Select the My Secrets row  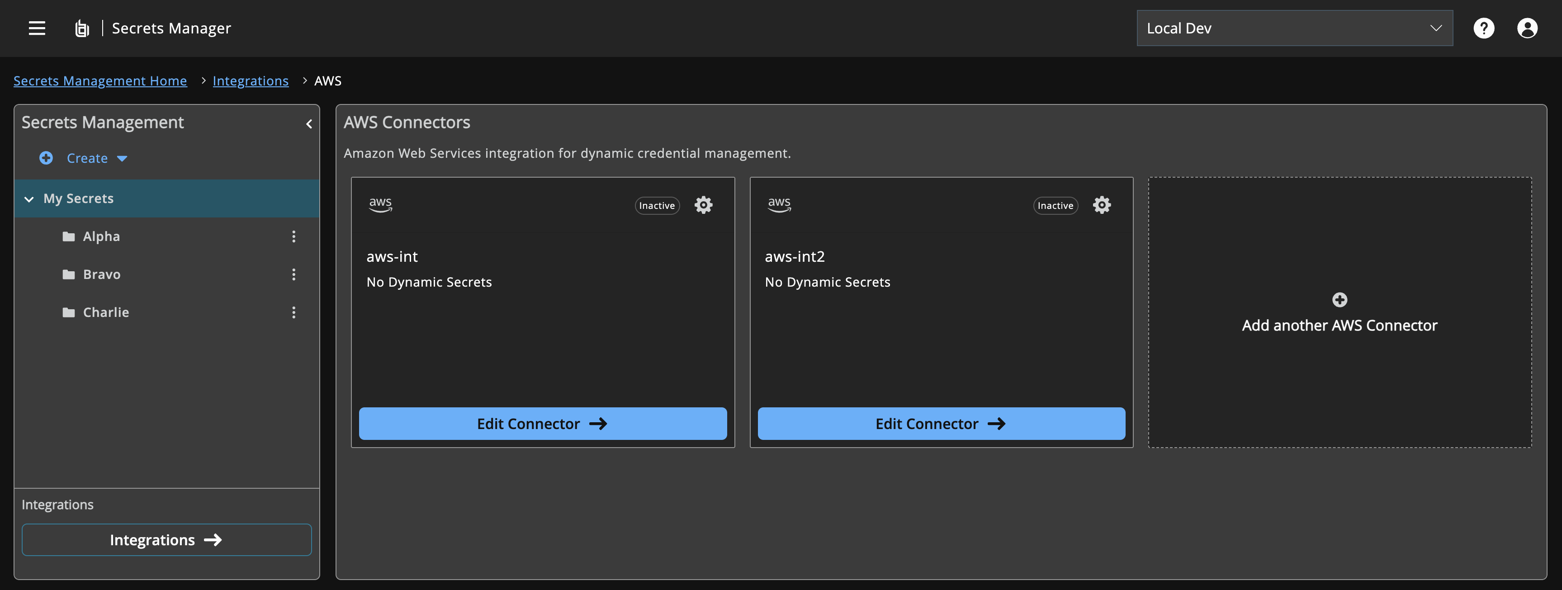tap(167, 198)
